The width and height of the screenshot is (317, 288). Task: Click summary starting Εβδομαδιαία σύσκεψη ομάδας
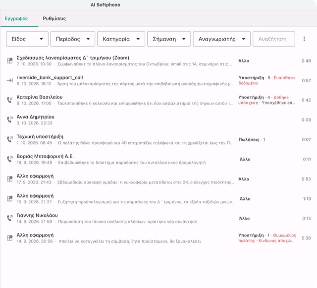(146, 182)
